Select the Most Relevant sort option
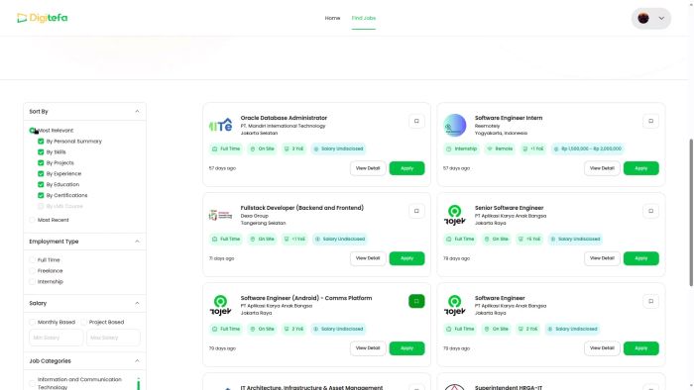694x390 pixels. pos(33,131)
